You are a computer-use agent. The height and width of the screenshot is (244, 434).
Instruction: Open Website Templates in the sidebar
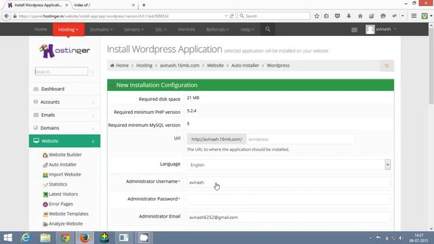66,214
